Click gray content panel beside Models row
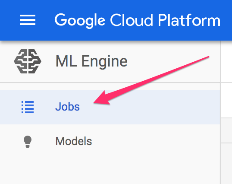Screen dimensions: 232x184 pyautogui.click(x=226, y=130)
